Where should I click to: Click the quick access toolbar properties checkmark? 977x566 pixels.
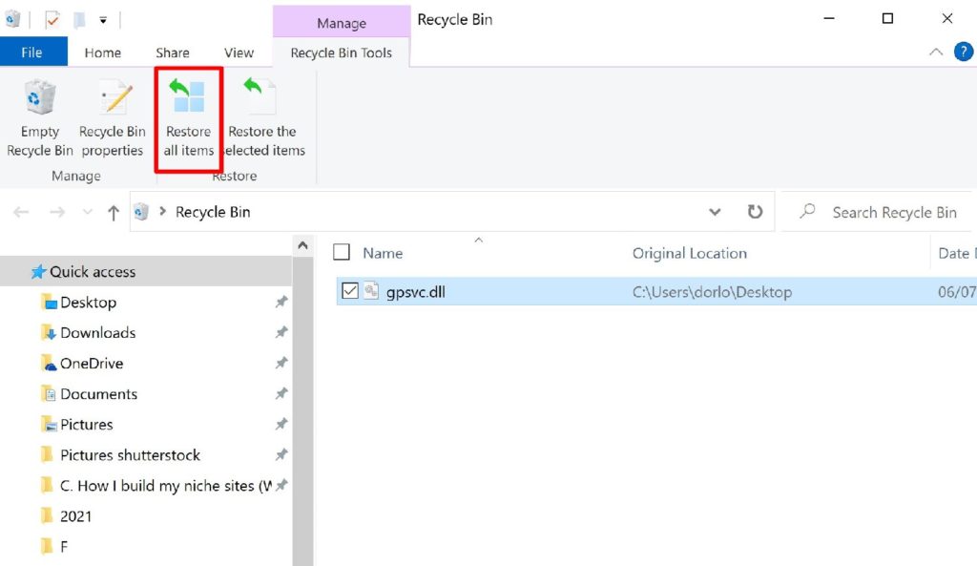52,19
